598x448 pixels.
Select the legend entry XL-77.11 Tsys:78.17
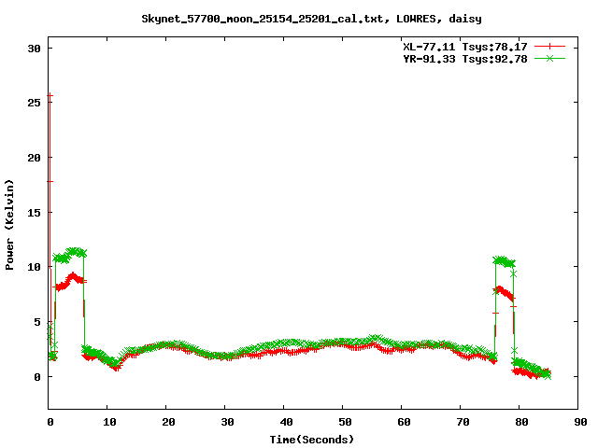tap(465, 47)
